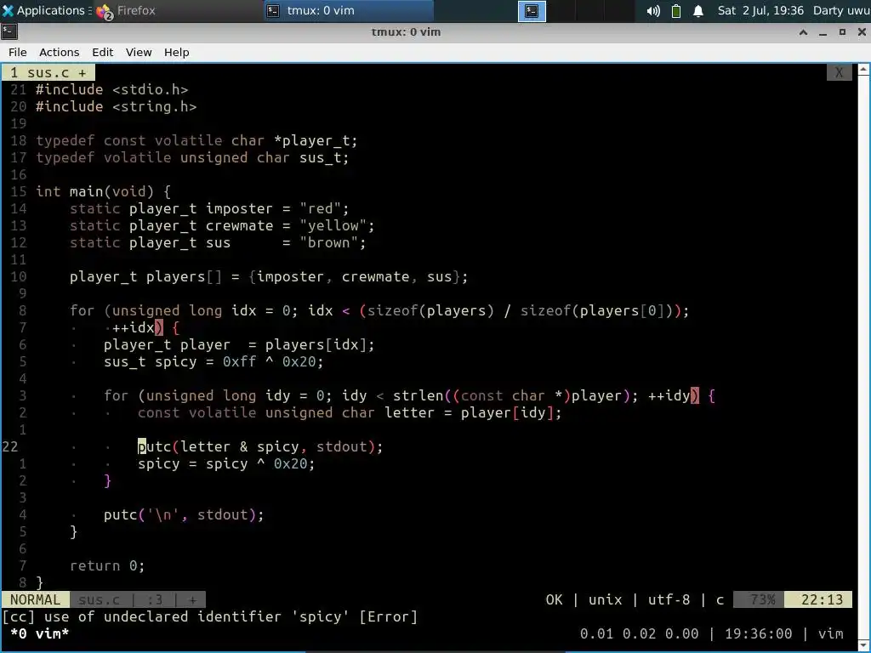Open the Edit menu
The width and height of the screenshot is (871, 653).
click(x=102, y=52)
